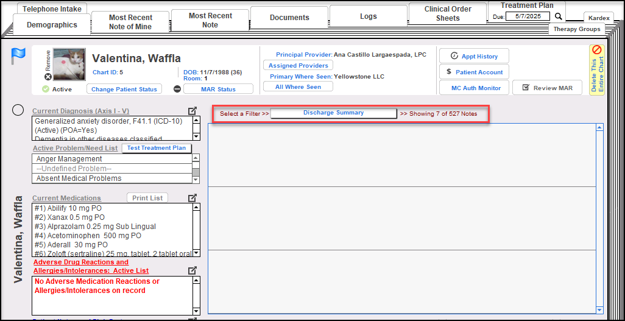Open Current Diagnosis pop-out edit icon

[192, 111]
